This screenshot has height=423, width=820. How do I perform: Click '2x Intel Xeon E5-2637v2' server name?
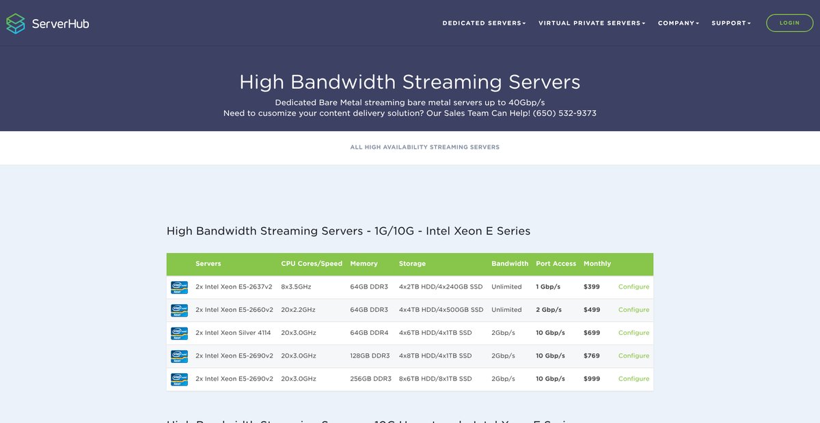234,287
